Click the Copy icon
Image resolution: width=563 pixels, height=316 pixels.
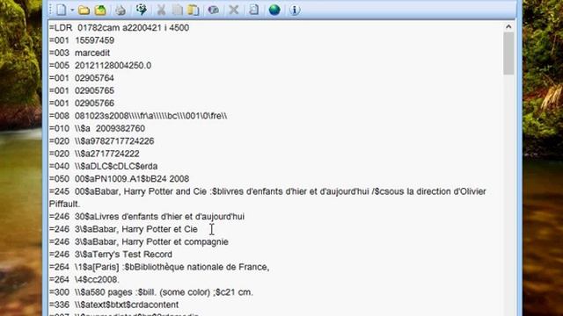(x=177, y=10)
